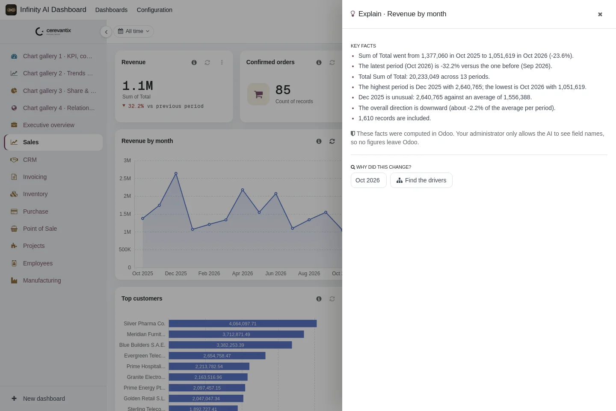The width and height of the screenshot is (616, 411).
Task: Open the Point of Sale dashboard
Action: pyautogui.click(x=53, y=229)
